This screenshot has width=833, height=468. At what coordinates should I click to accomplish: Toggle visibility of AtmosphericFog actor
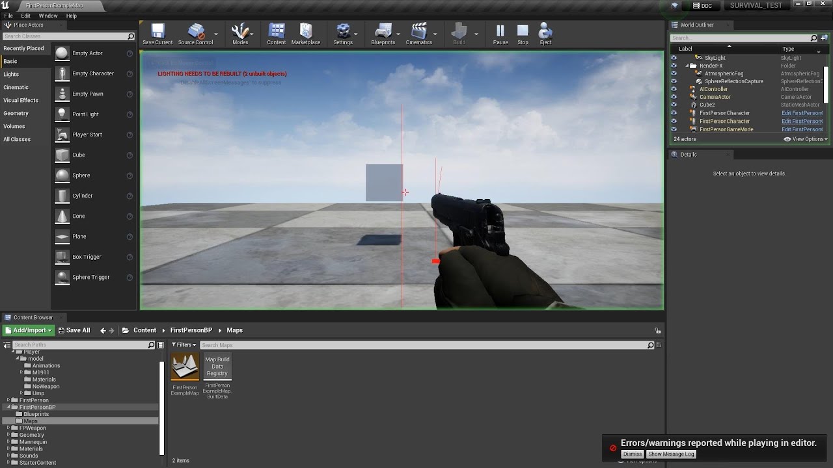pos(674,73)
